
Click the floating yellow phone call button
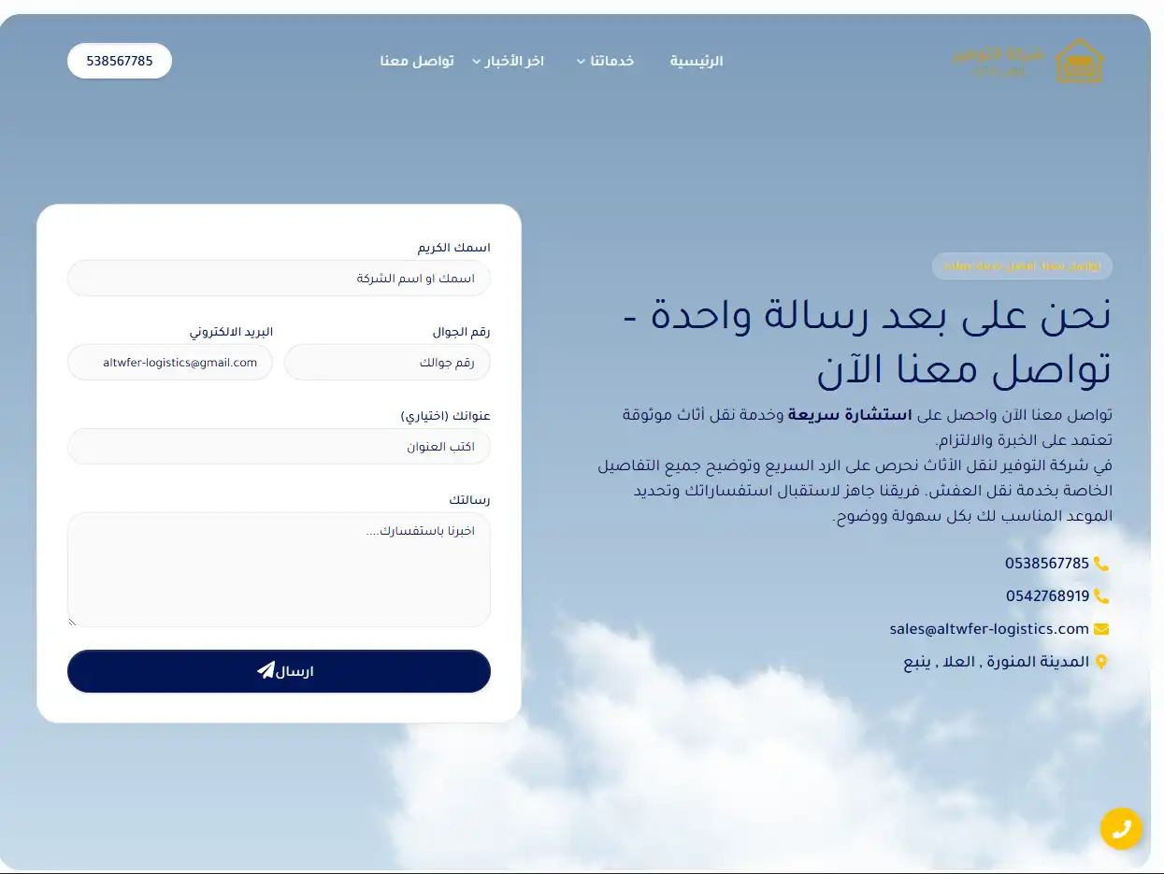1121,828
